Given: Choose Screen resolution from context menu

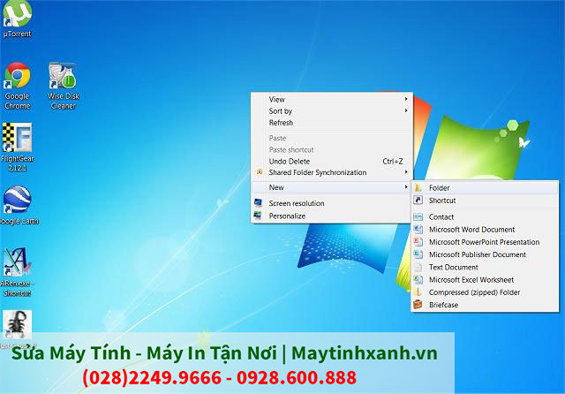Looking at the screenshot, I should (332, 203).
